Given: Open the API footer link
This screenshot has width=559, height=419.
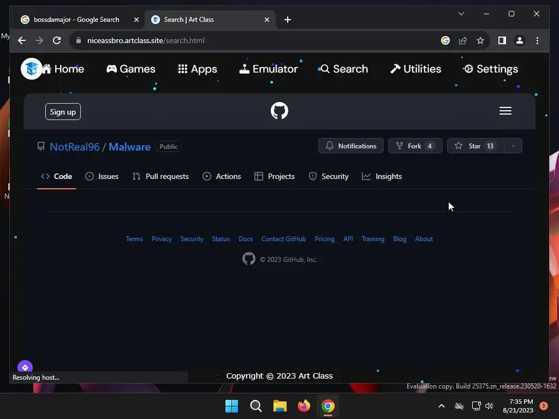Looking at the screenshot, I should click(x=348, y=239).
